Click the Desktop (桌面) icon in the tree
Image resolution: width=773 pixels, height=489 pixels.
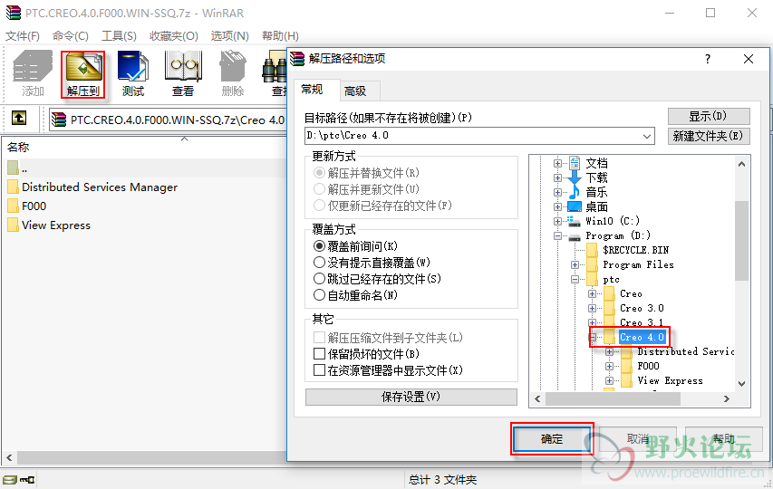pos(575,206)
